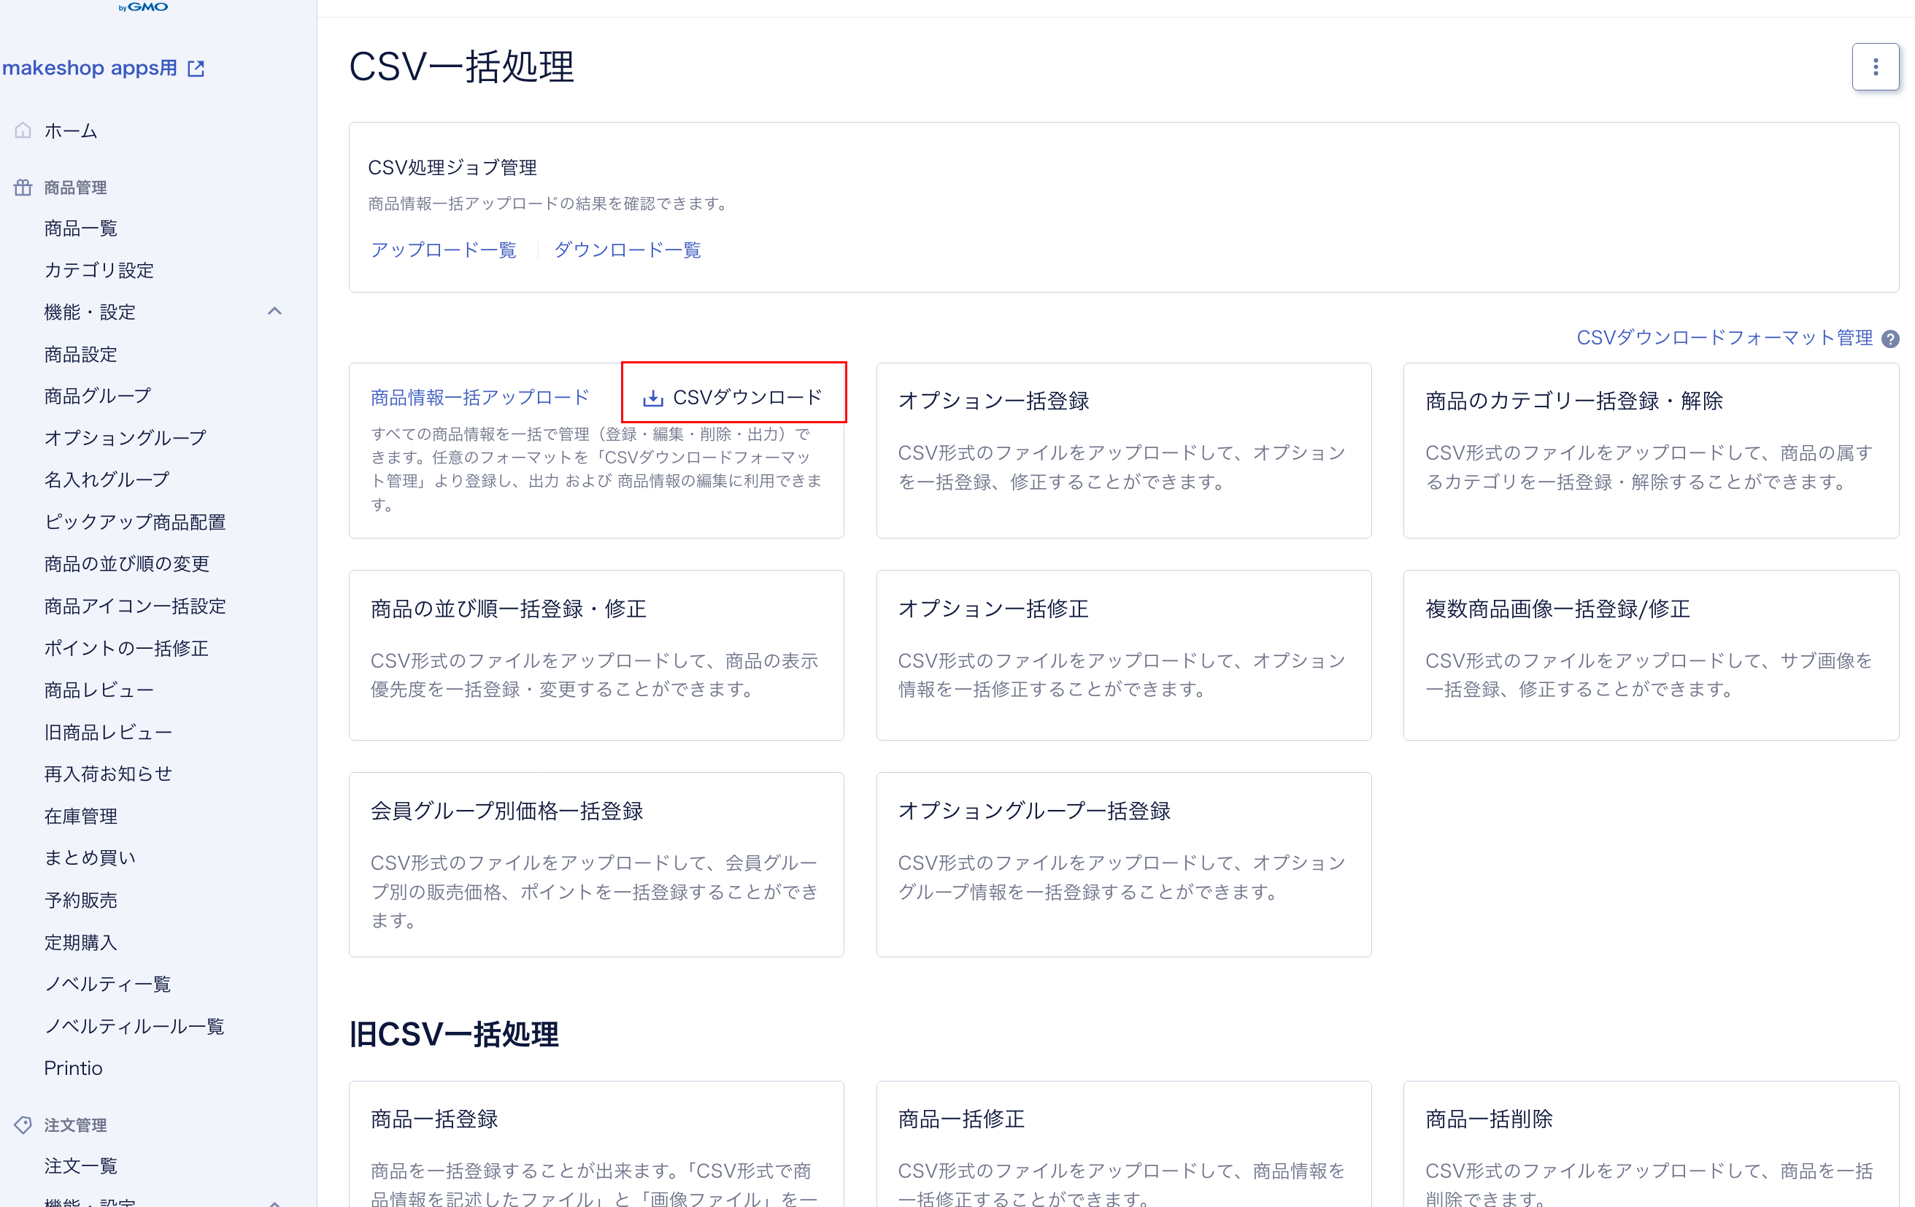The image size is (1915, 1207).
Task: Select カテゴリ設定 in sidebar menu
Action: pos(99,270)
